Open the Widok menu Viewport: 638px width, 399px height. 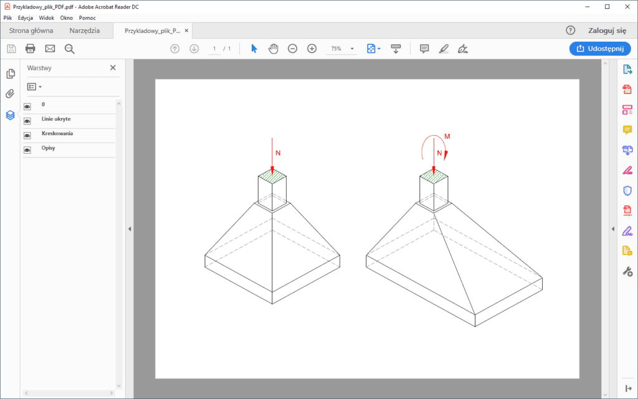click(x=47, y=18)
